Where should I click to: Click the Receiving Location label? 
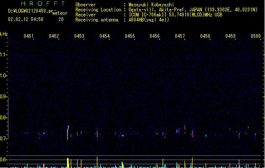pos(98,10)
